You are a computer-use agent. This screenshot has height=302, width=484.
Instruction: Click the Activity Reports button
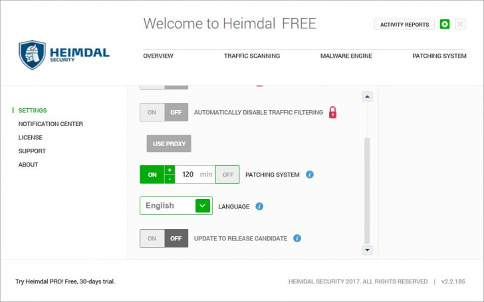pos(404,25)
